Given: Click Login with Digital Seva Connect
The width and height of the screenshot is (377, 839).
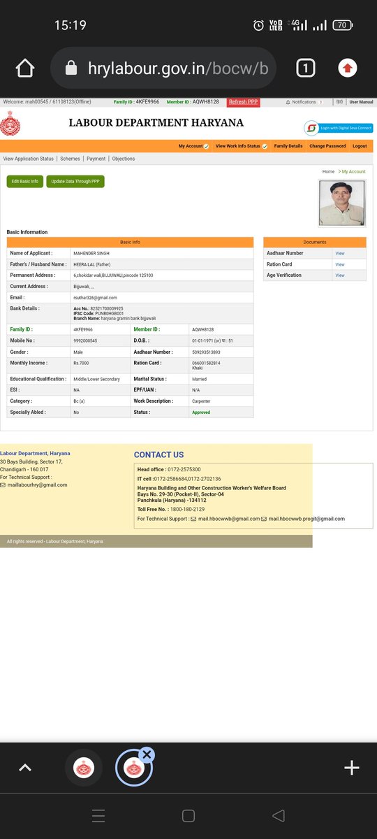Looking at the screenshot, I should tap(339, 128).
